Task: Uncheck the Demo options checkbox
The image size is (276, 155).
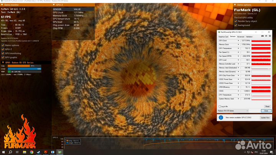Action: 3,45
